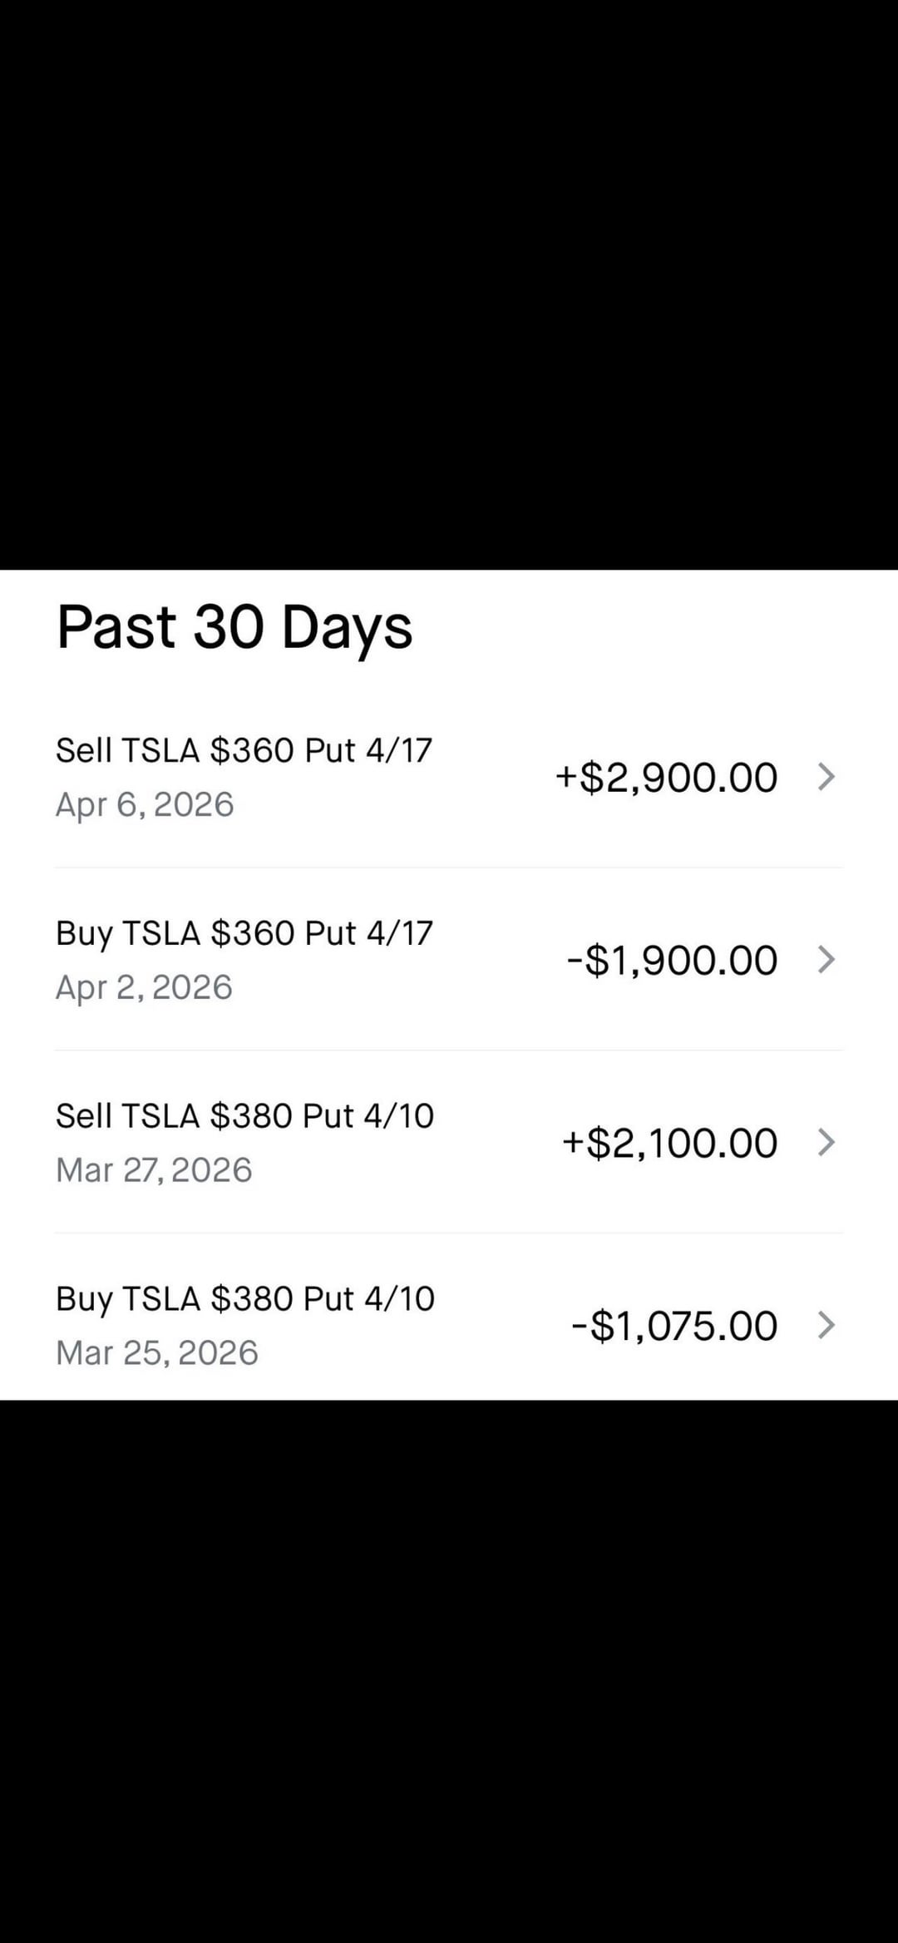Click the Mar 27, 2026 date label
Image resolution: width=898 pixels, height=1943 pixels.
coord(154,1170)
